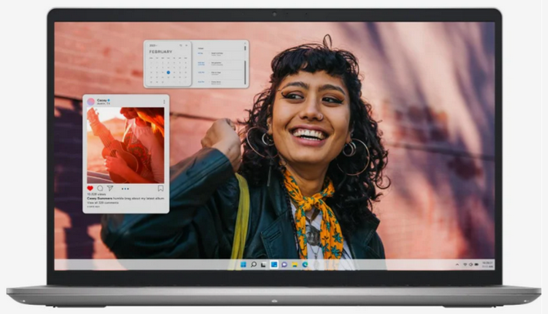This screenshot has width=548, height=314.
Task: Bookmark the Casey Summers post
Action: pos(160,188)
